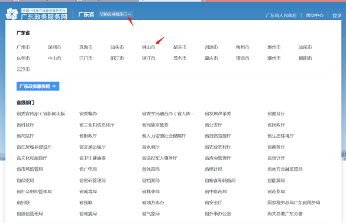Viewport: 346px width, 224px height.
Task: Open 省农业农村厅 department
Action: click(218, 147)
